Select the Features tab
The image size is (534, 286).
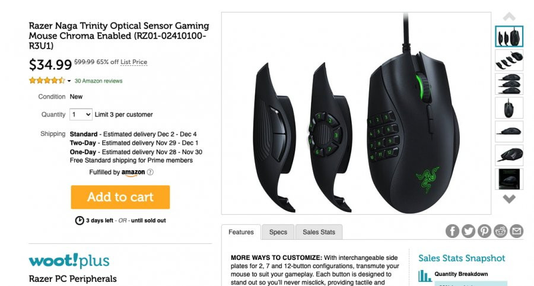pyautogui.click(x=241, y=232)
